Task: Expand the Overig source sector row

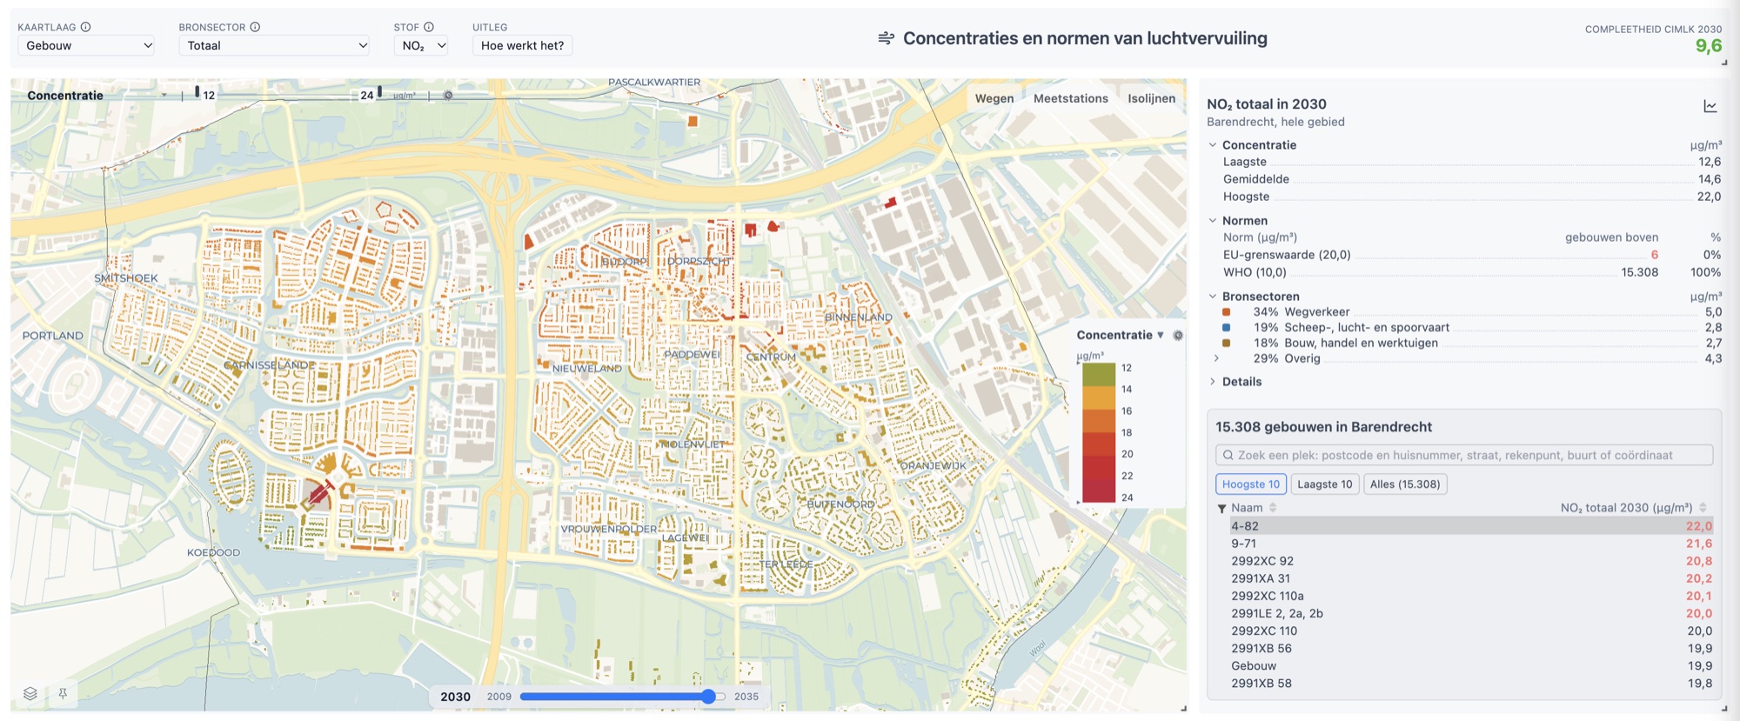Action: 1216,358
